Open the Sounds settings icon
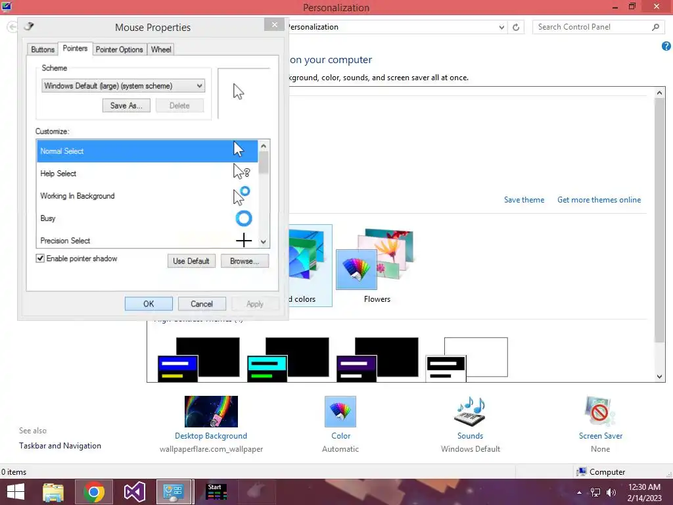 click(470, 412)
